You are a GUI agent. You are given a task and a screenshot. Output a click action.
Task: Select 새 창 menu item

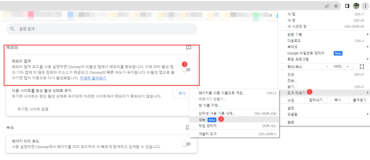(x=324, y=20)
